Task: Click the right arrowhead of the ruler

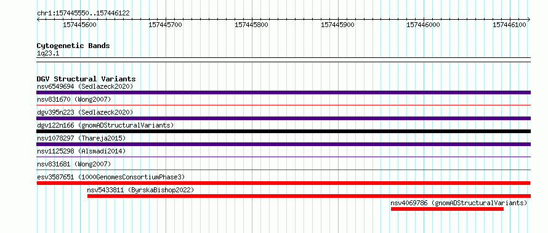Action: [x=529, y=19]
